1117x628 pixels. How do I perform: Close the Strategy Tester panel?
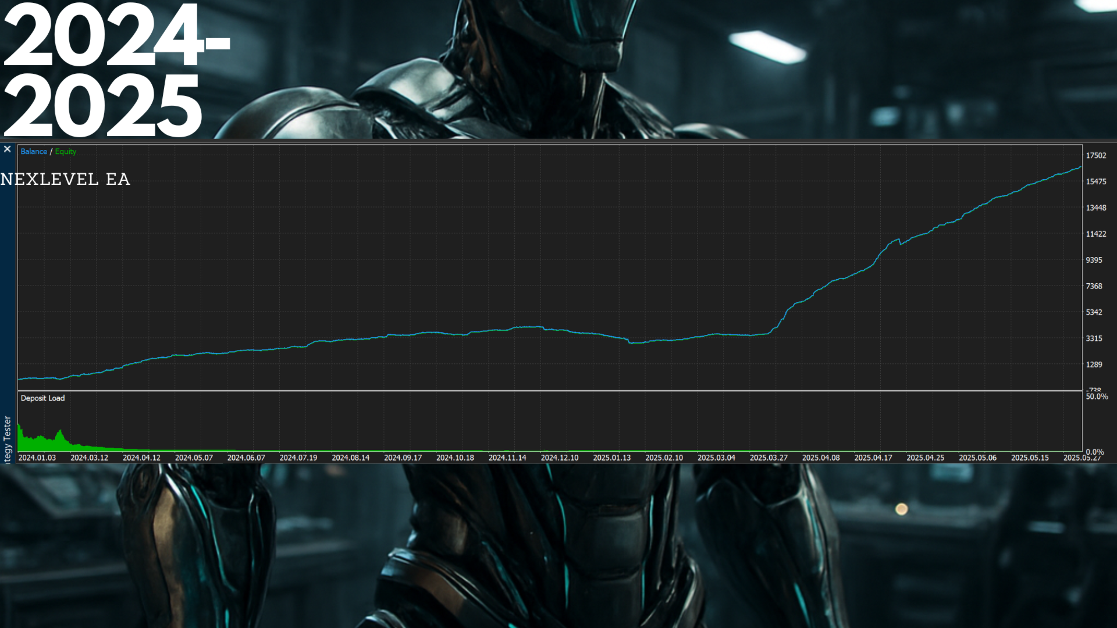[8, 149]
